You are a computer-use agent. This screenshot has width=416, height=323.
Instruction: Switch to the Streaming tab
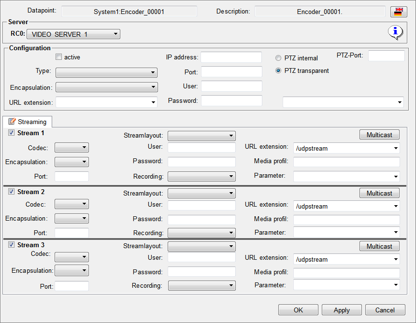[x=28, y=122]
